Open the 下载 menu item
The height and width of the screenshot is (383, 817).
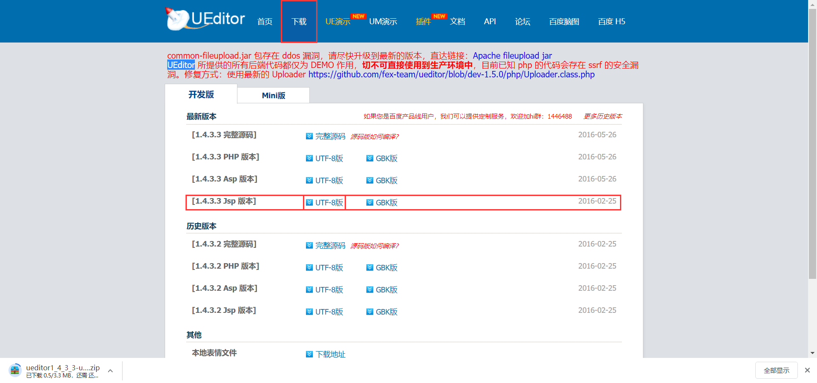coord(299,21)
